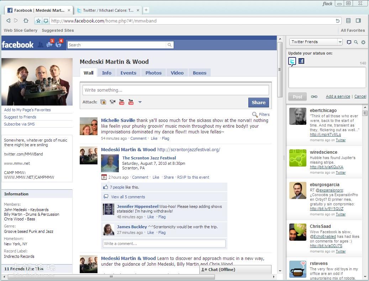The height and width of the screenshot is (281, 369).
Task: Toggle the sidebar panel button in toolbar
Action: pyautogui.click(x=358, y=21)
